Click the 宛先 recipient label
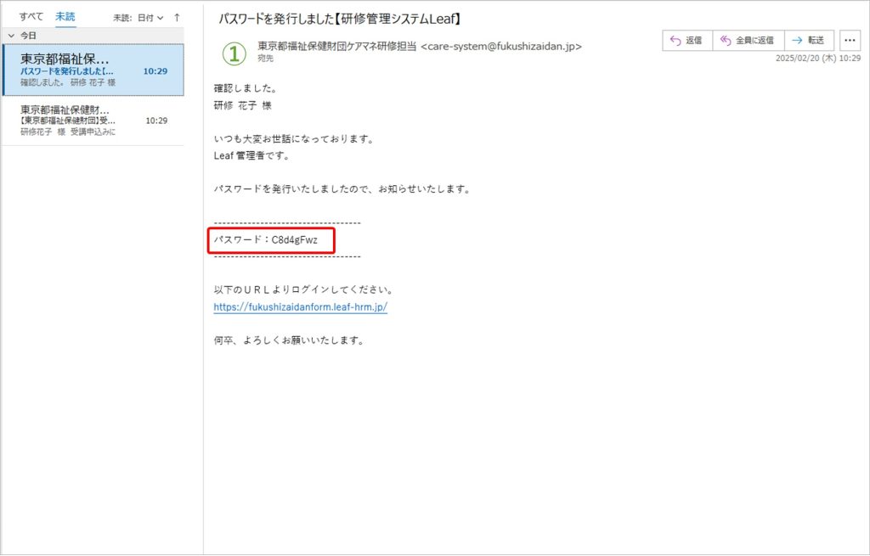Image resolution: width=870 pixels, height=556 pixels. [266, 59]
